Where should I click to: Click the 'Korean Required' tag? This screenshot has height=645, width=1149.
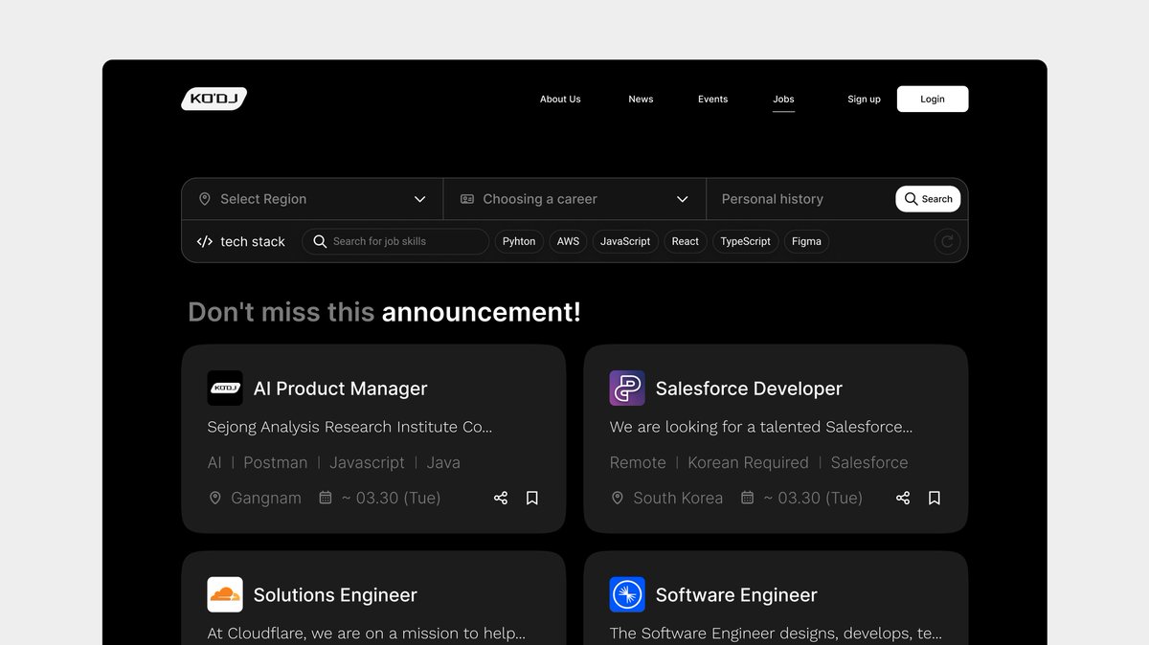click(x=748, y=462)
